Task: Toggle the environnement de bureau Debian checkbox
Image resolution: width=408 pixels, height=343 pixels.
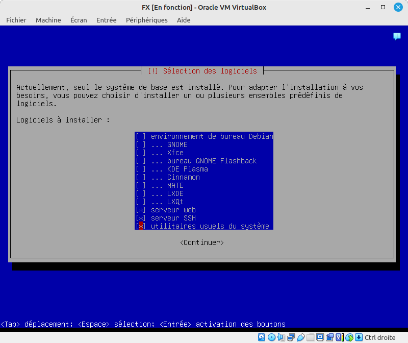Action: [x=141, y=136]
